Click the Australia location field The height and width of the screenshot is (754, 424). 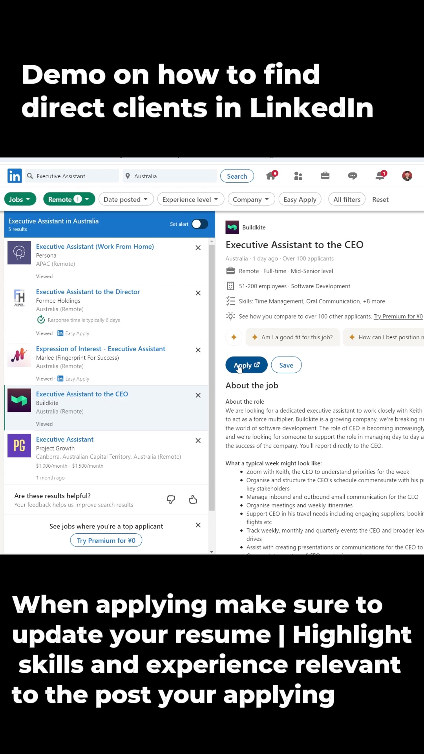170,176
